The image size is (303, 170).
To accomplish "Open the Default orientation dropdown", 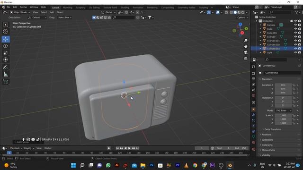I will 37,17.
